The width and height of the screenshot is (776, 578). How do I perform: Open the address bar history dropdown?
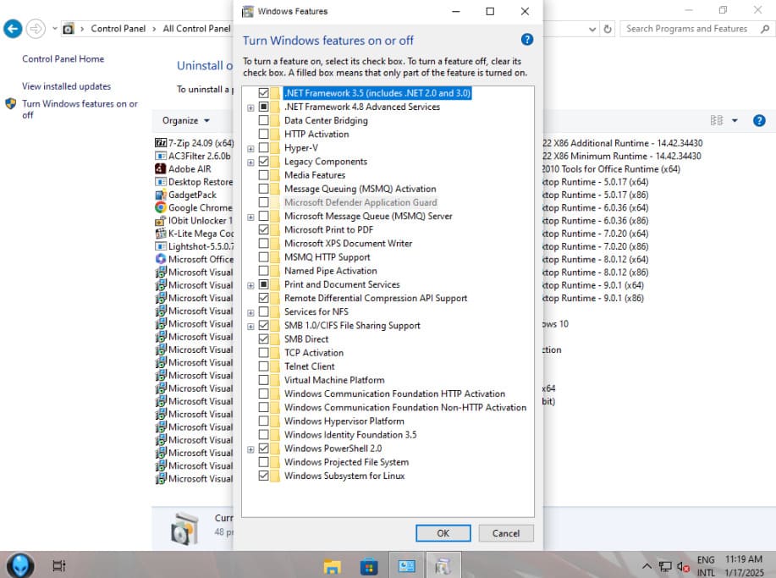(592, 30)
